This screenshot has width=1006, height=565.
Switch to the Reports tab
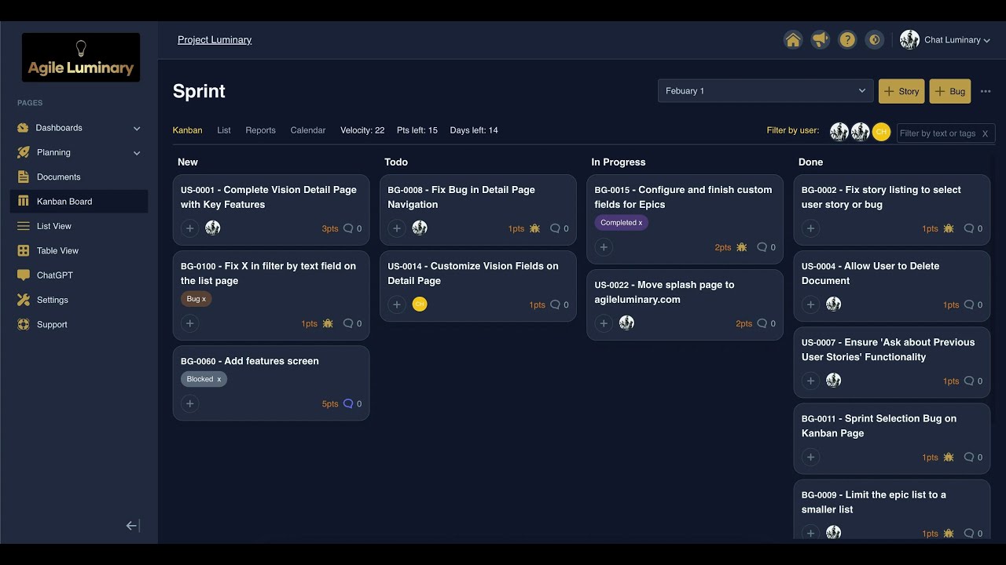260,130
